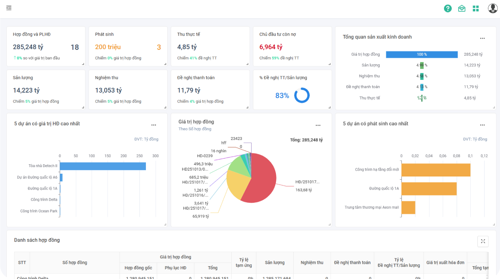Click the resize handle of Phát sinh card
Image resolution: width=500 pixels, height=279 pixels.
click(x=165, y=64)
